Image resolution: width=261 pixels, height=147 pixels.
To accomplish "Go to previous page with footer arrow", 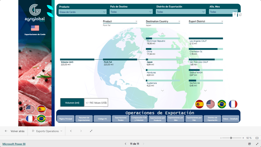I will click(125, 144).
